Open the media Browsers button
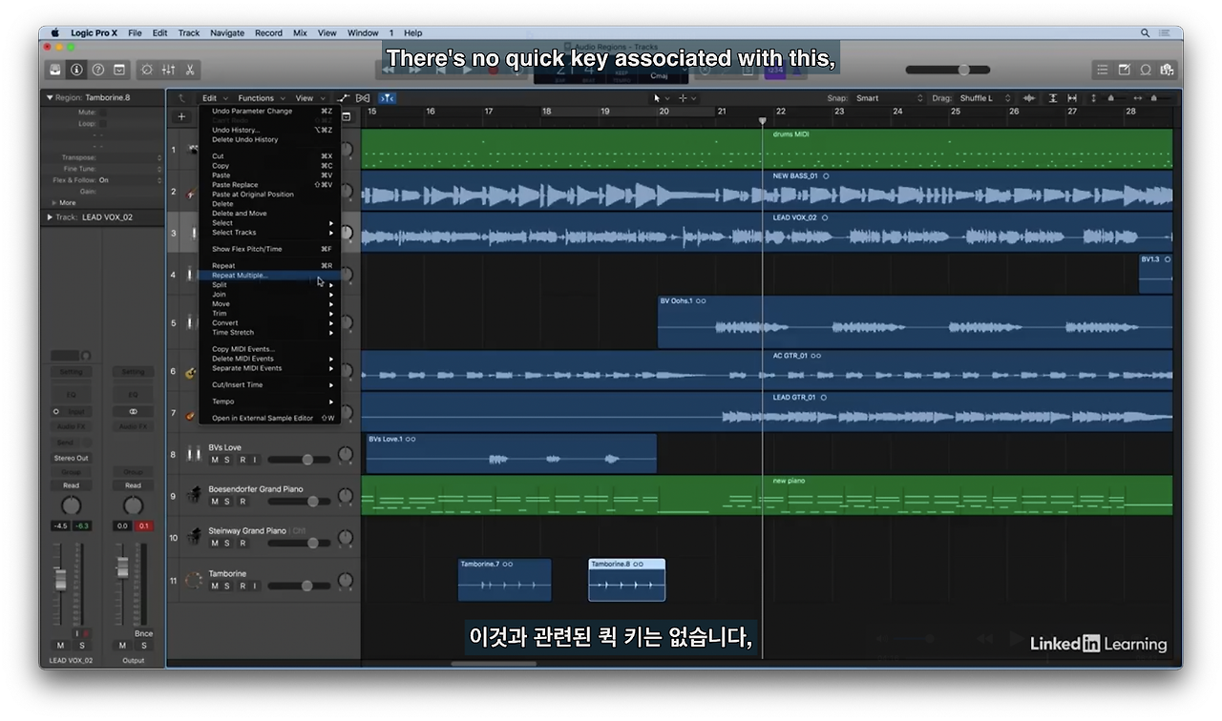 pyautogui.click(x=1167, y=70)
